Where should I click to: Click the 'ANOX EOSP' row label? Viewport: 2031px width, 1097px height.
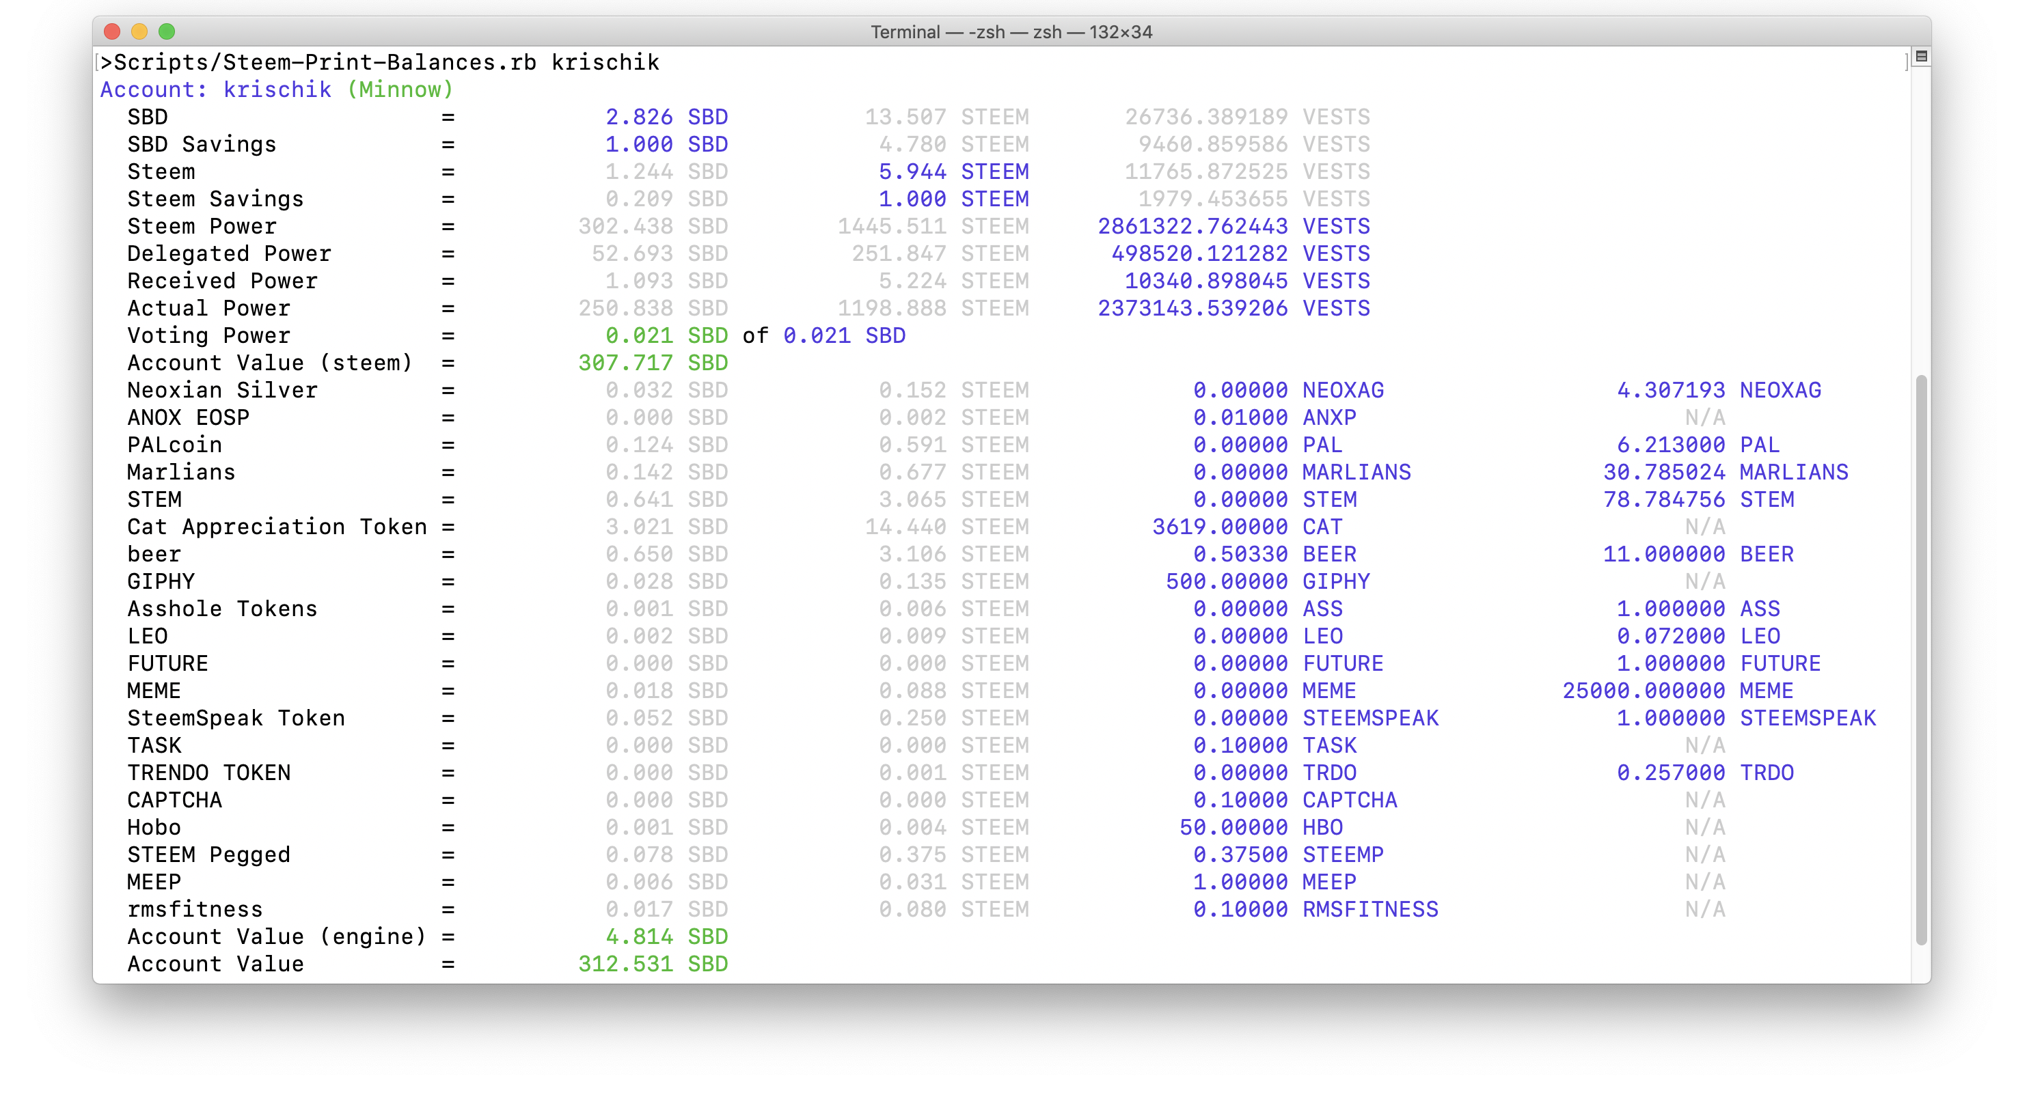coord(189,417)
